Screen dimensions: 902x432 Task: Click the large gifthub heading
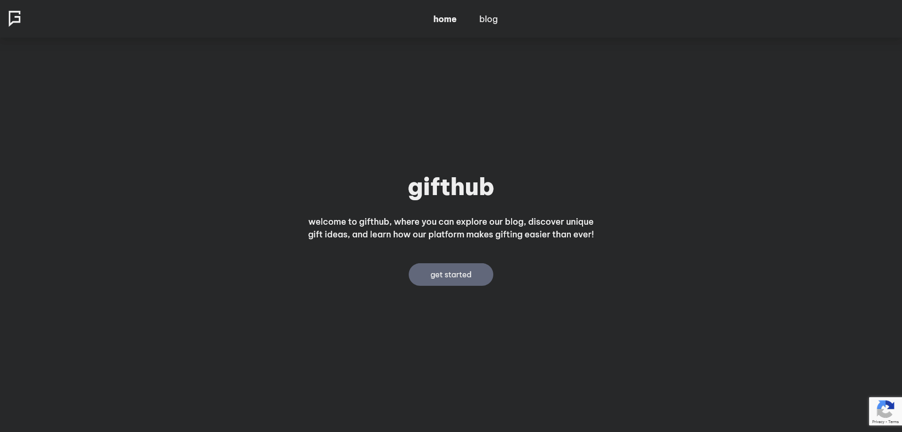click(x=451, y=187)
